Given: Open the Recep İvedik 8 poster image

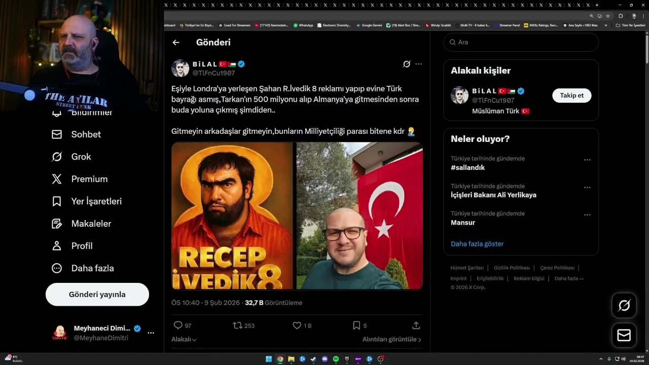Looking at the screenshot, I should click(232, 215).
